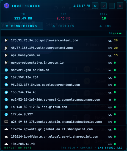This screenshot has width=127, height=151.
Task: Click globe icon beside 172.66.0.227
Action: tap(6, 114)
